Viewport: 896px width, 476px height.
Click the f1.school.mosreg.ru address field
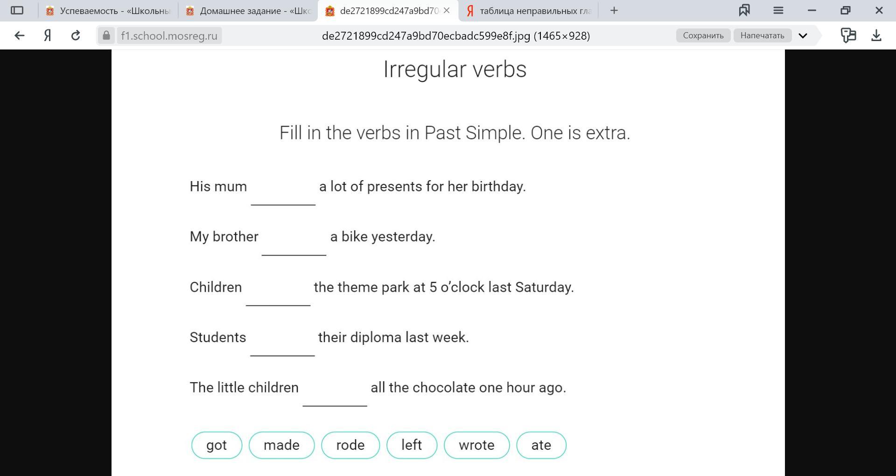169,35
